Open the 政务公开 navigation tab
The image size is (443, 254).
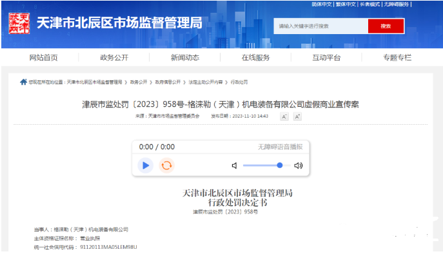(x=114, y=57)
